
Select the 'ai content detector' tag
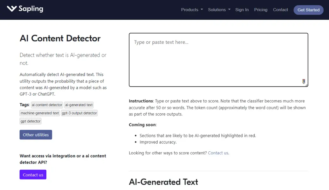(47, 105)
